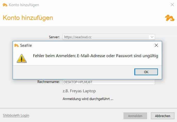The width and height of the screenshot is (177, 122).
Task: Click the Rechnername label
Action: click(x=48, y=82)
